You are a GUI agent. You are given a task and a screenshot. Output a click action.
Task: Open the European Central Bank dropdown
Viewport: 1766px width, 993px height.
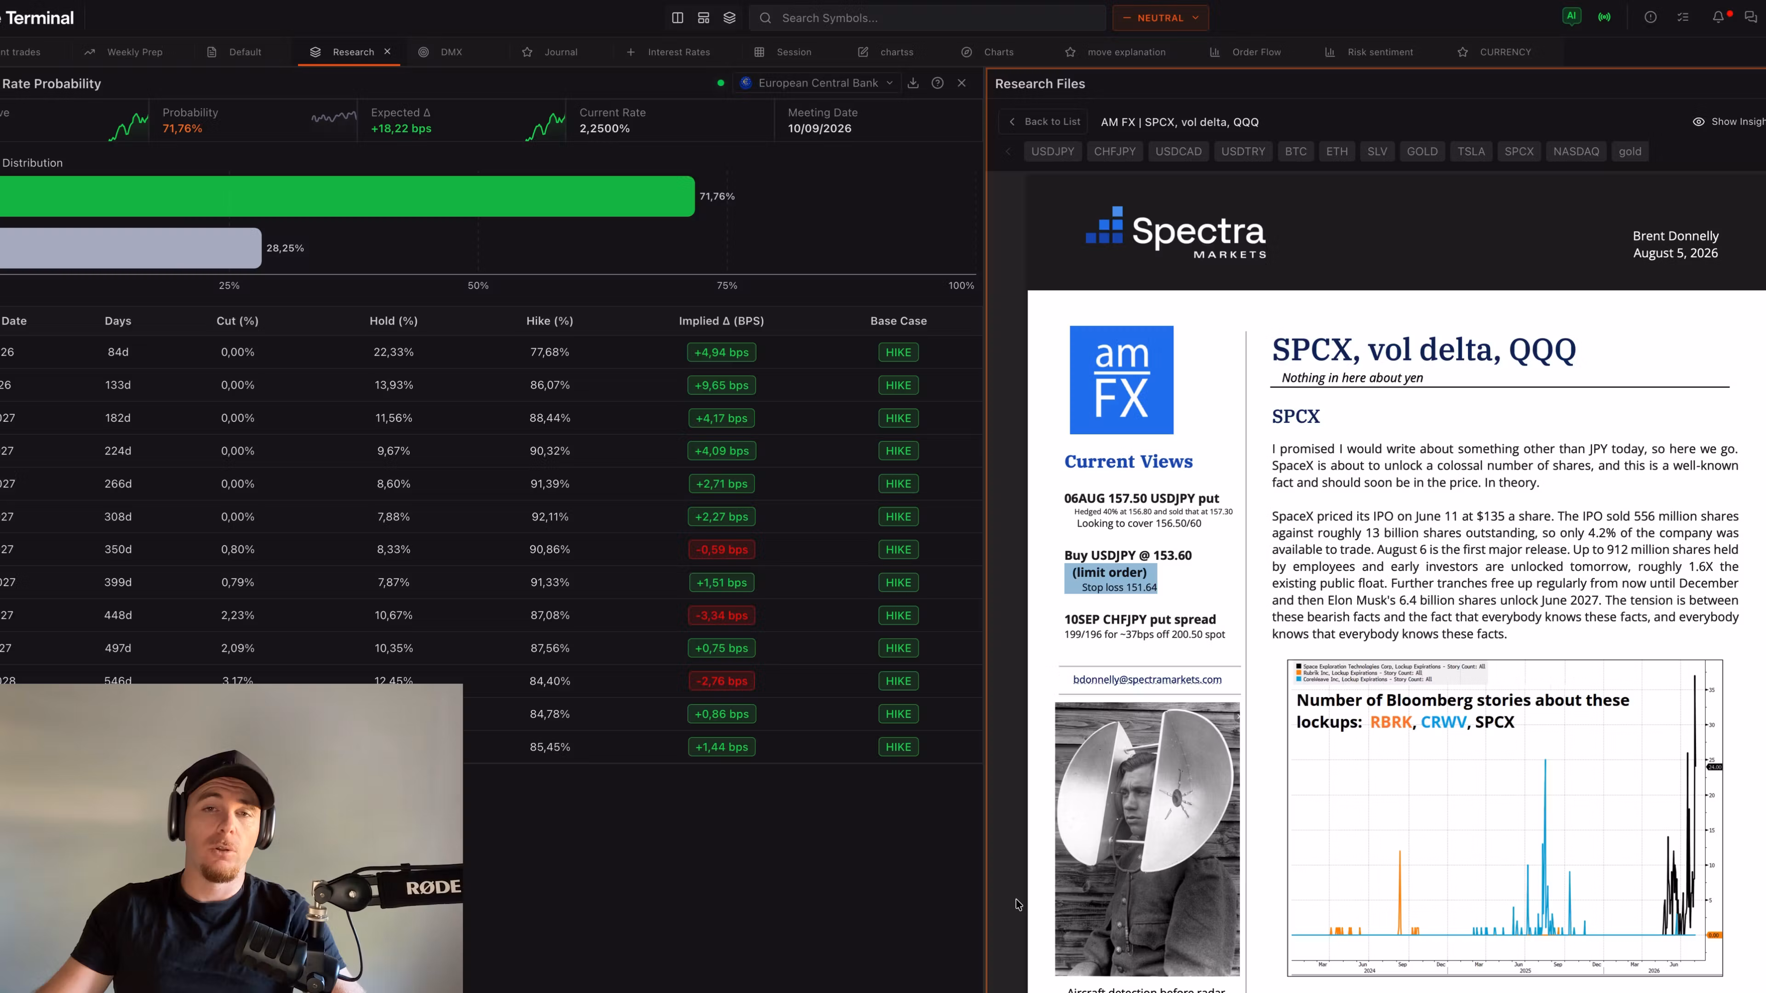coord(817,83)
